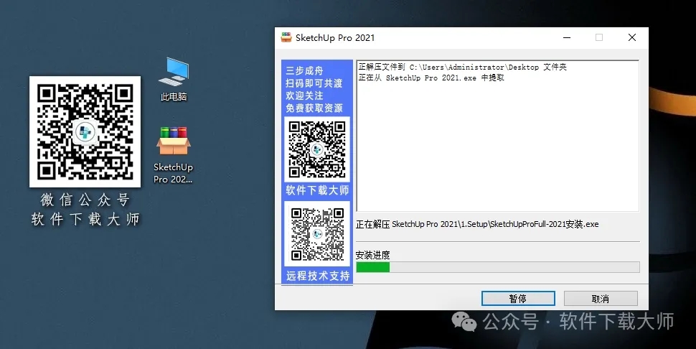This screenshot has height=349, width=696.
Task: Click the 三步成舟 banner text
Action: [x=304, y=70]
